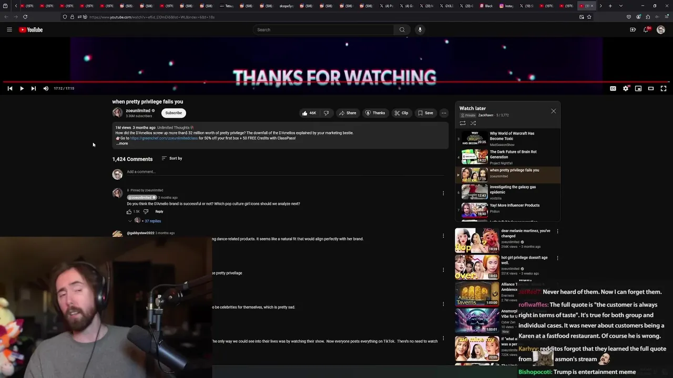The width and height of the screenshot is (673, 378).
Task: Reload the page with browser refresh
Action: pos(25,17)
